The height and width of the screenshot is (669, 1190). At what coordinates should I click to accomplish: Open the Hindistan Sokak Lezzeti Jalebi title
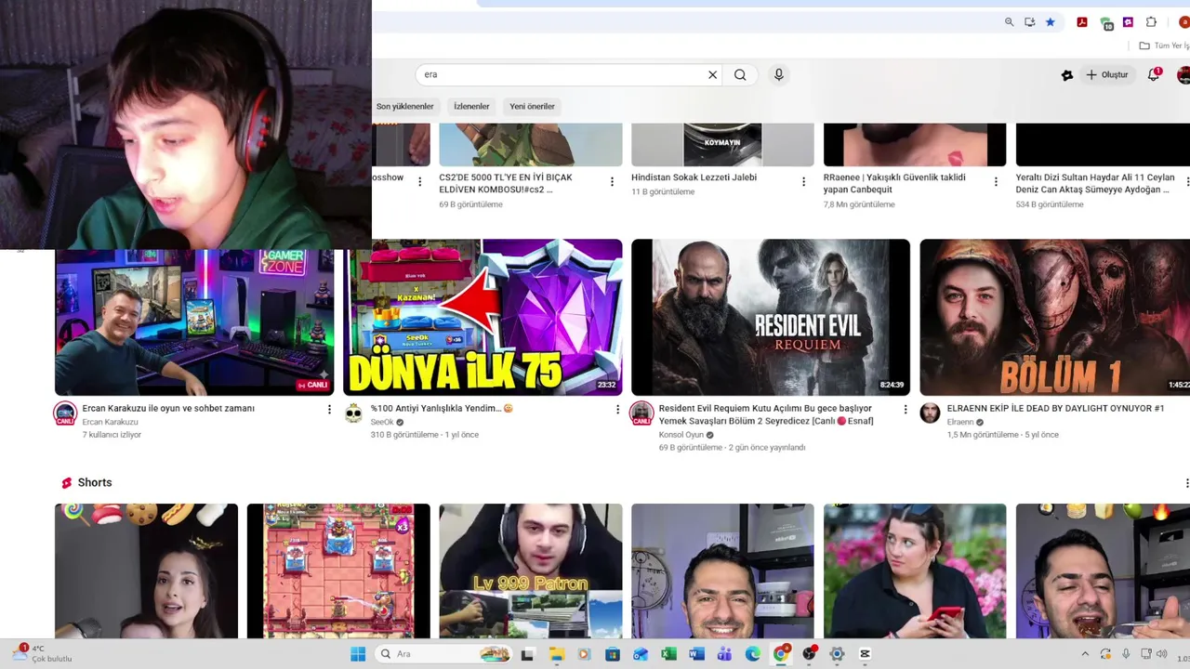[694, 177]
